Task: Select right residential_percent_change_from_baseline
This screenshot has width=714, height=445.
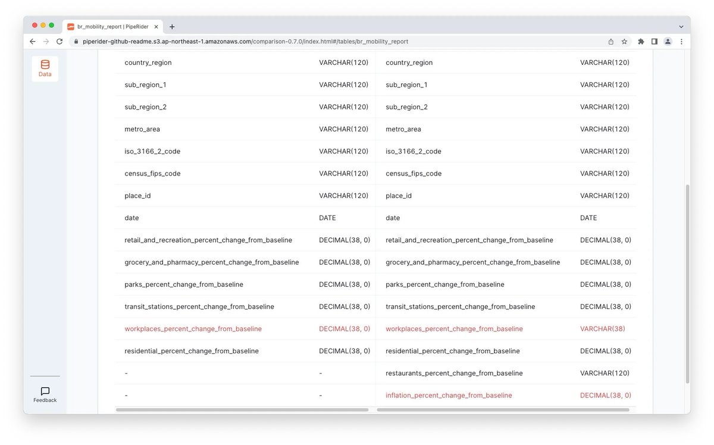Action: coord(453,351)
